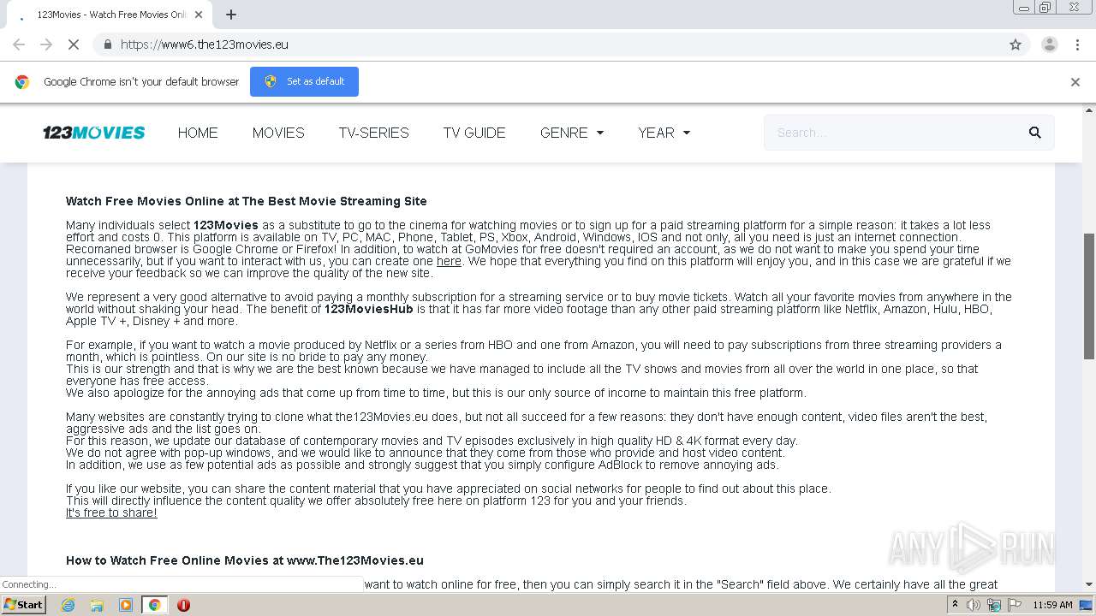Click the search magnifier icon
This screenshot has height=616, width=1096.
pos(1034,133)
